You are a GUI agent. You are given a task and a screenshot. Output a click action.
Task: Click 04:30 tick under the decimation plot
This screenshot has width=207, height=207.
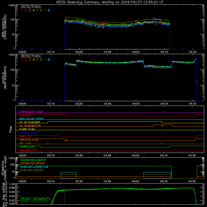click(x=192, y=181)
